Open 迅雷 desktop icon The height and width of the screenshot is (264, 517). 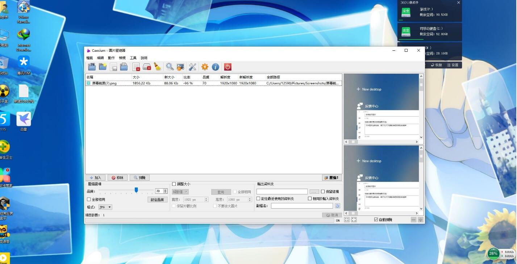click(x=24, y=121)
